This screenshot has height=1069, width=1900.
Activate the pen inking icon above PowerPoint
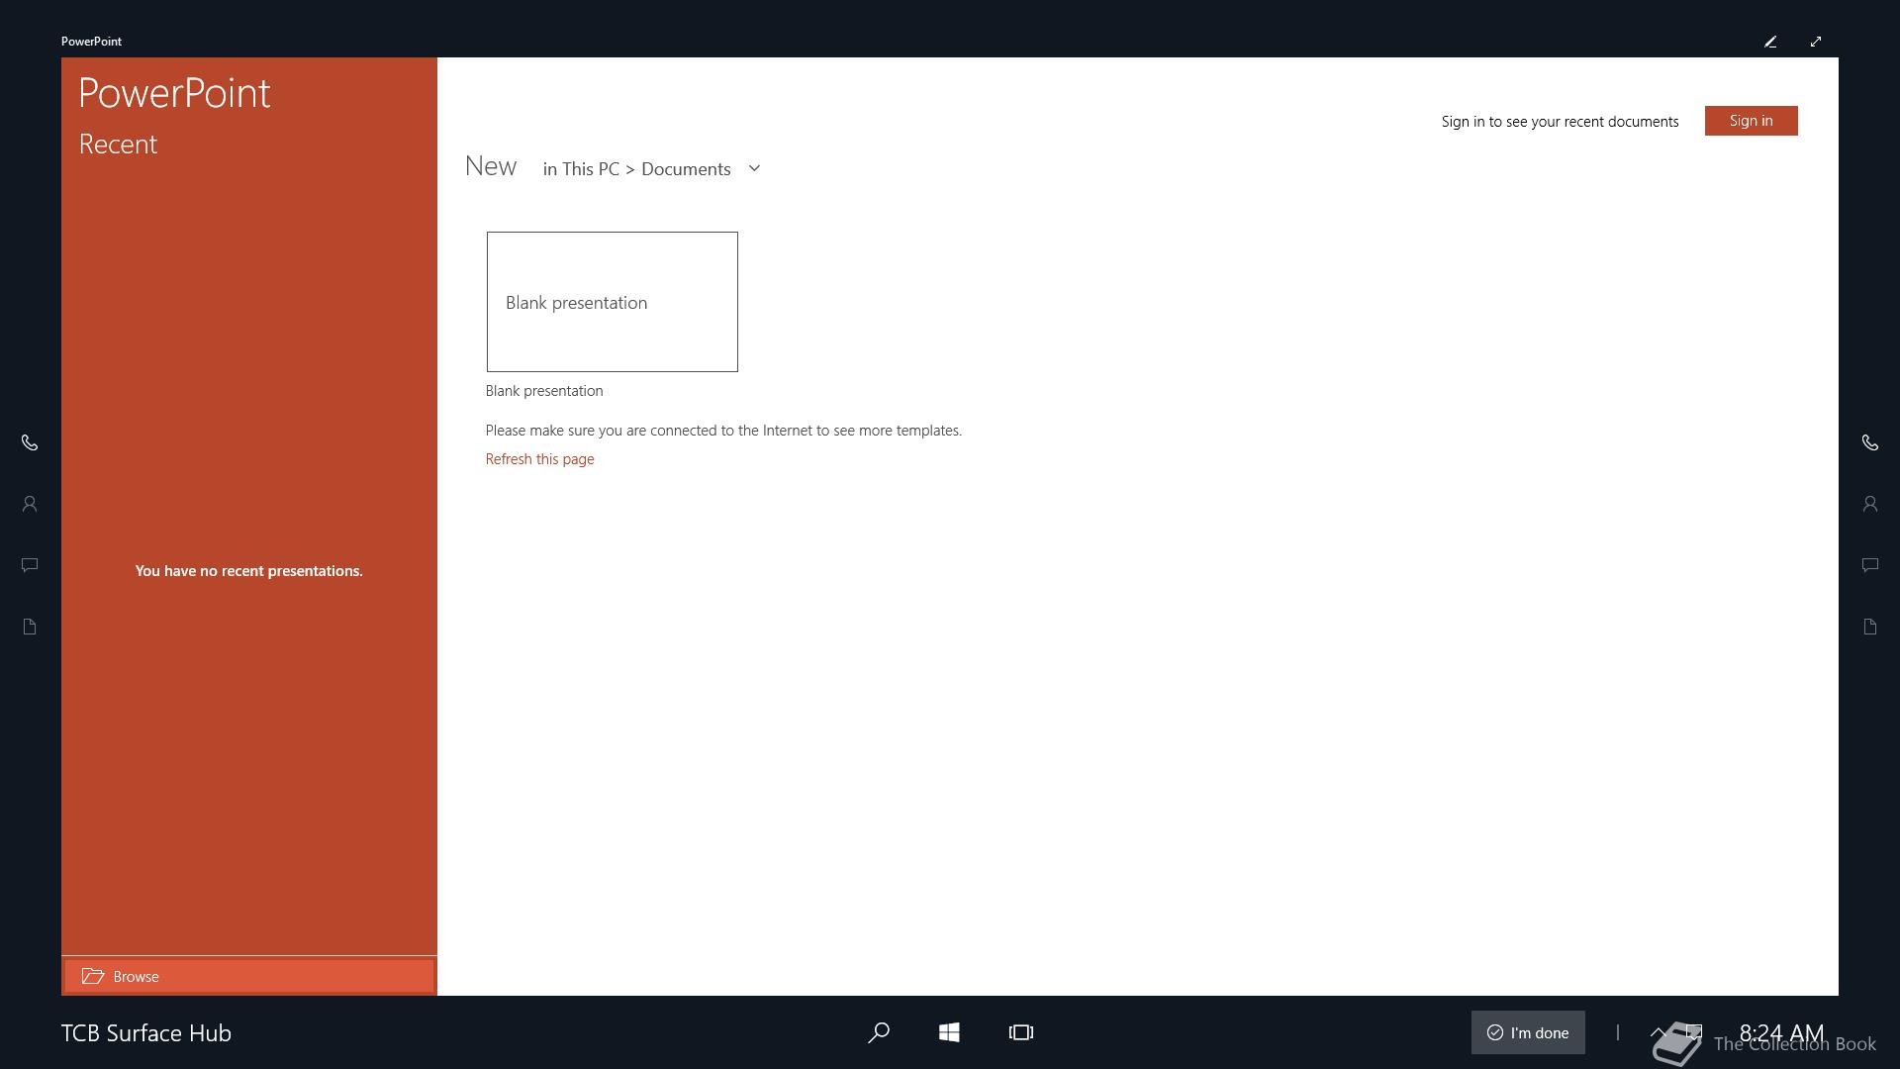click(1770, 42)
